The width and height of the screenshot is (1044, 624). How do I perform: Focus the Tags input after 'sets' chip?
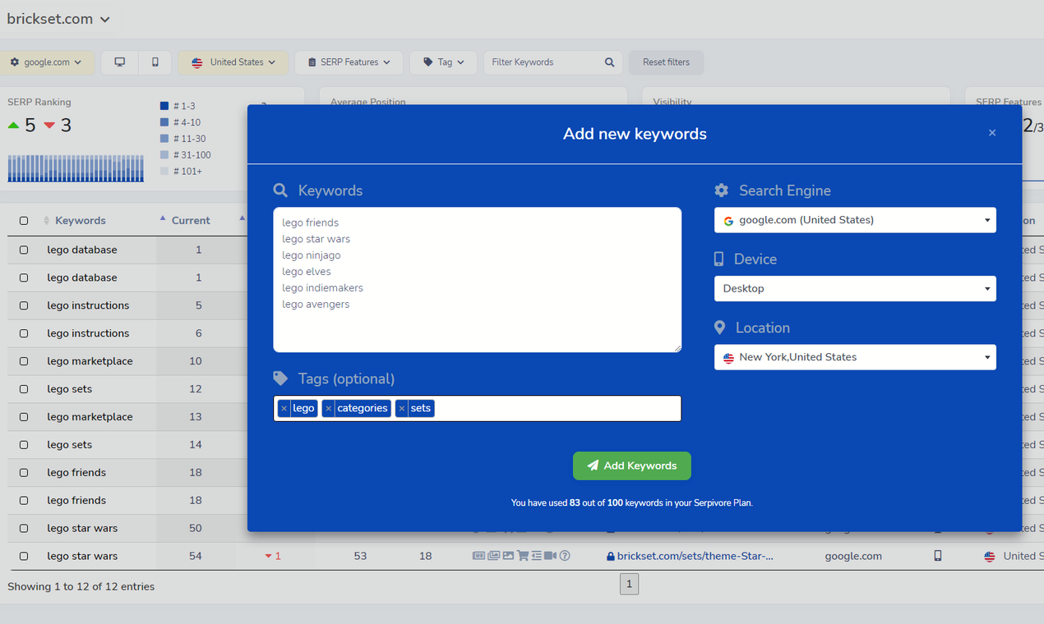(557, 408)
